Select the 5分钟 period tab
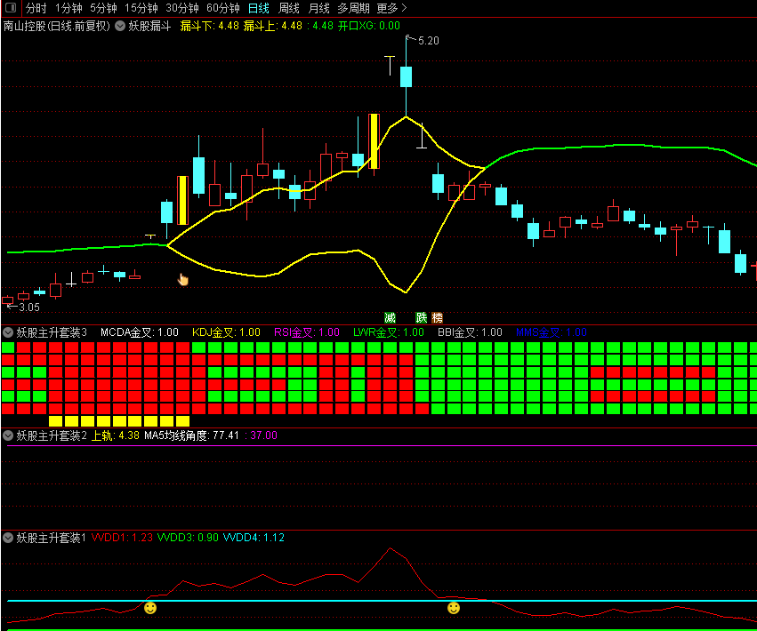This screenshot has height=631, width=757. click(103, 8)
